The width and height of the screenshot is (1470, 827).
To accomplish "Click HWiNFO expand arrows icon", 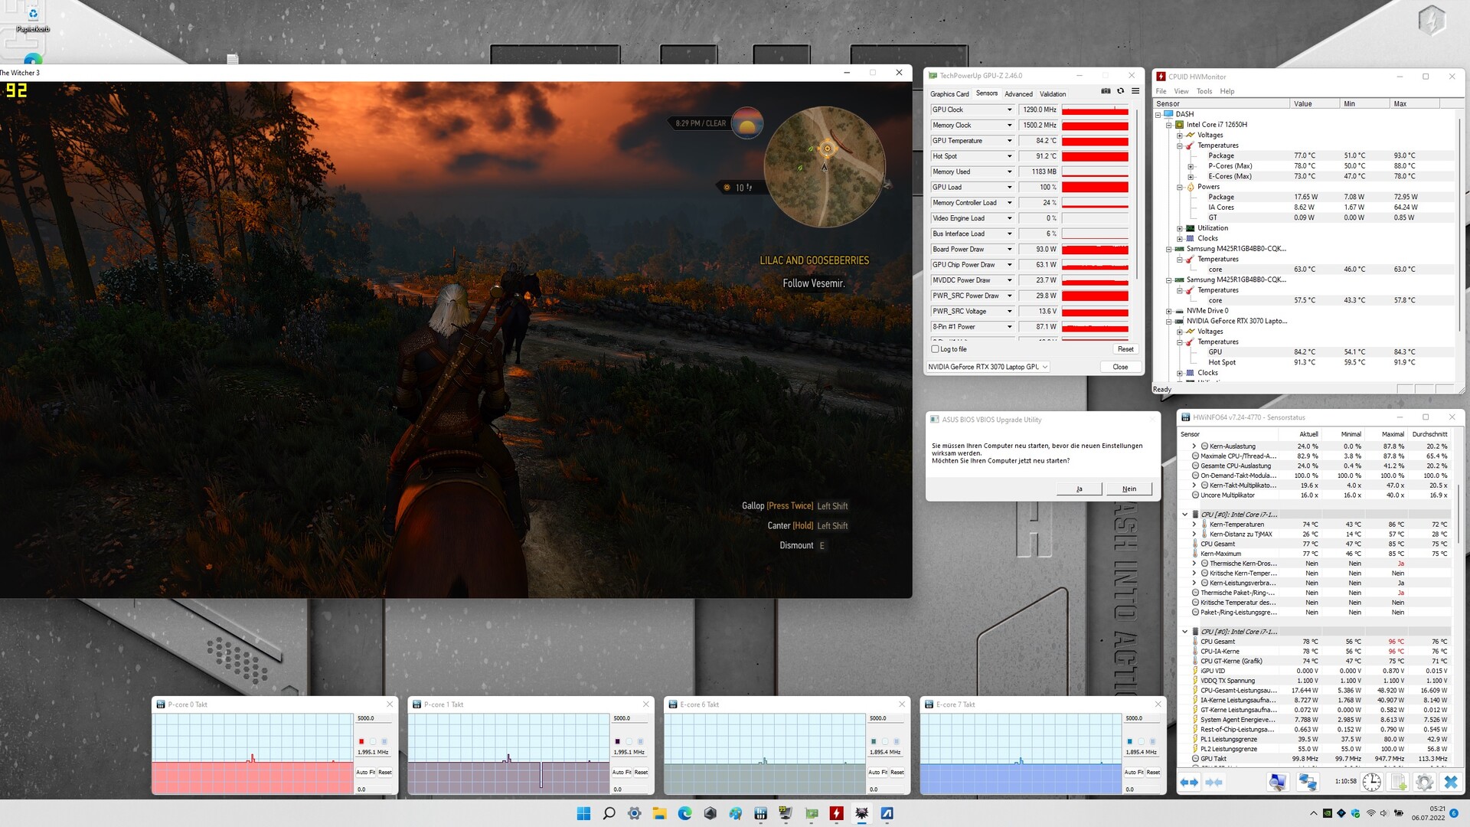I will click(1189, 782).
